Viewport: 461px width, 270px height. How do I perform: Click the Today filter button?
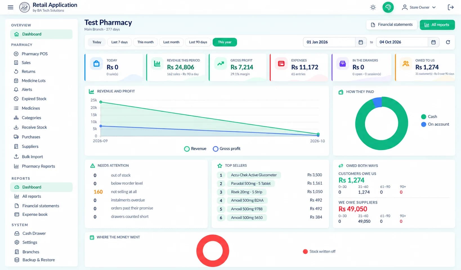(x=97, y=42)
